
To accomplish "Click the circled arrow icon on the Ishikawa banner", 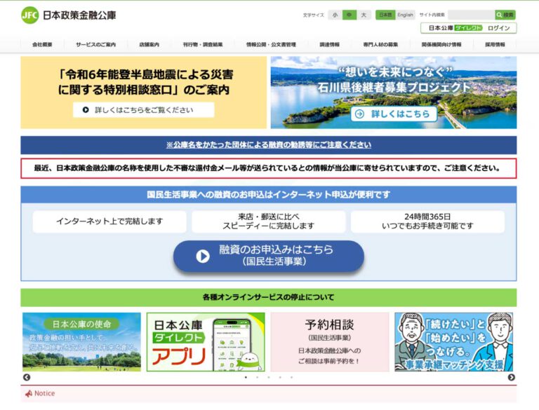I will [x=359, y=114].
